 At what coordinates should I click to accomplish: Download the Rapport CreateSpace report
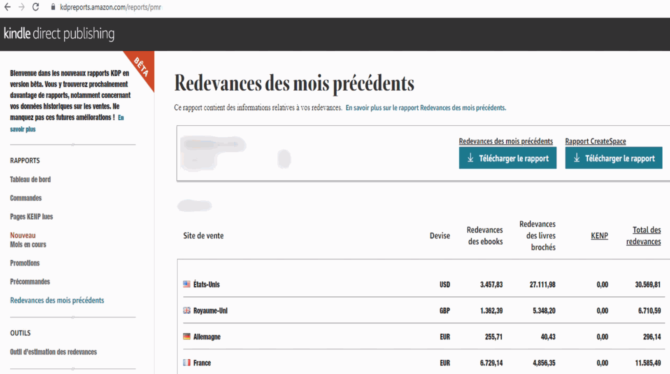613,158
